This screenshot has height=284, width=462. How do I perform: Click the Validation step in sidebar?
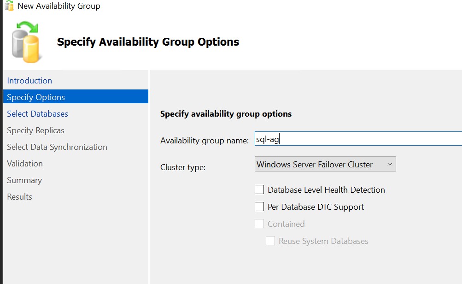(x=25, y=164)
